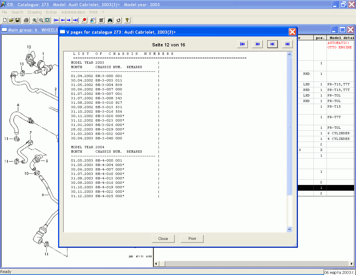Click the up arrow of dialog scrollbar
Image resolution: width=356 pixels, height=275 pixels.
tap(290, 54)
